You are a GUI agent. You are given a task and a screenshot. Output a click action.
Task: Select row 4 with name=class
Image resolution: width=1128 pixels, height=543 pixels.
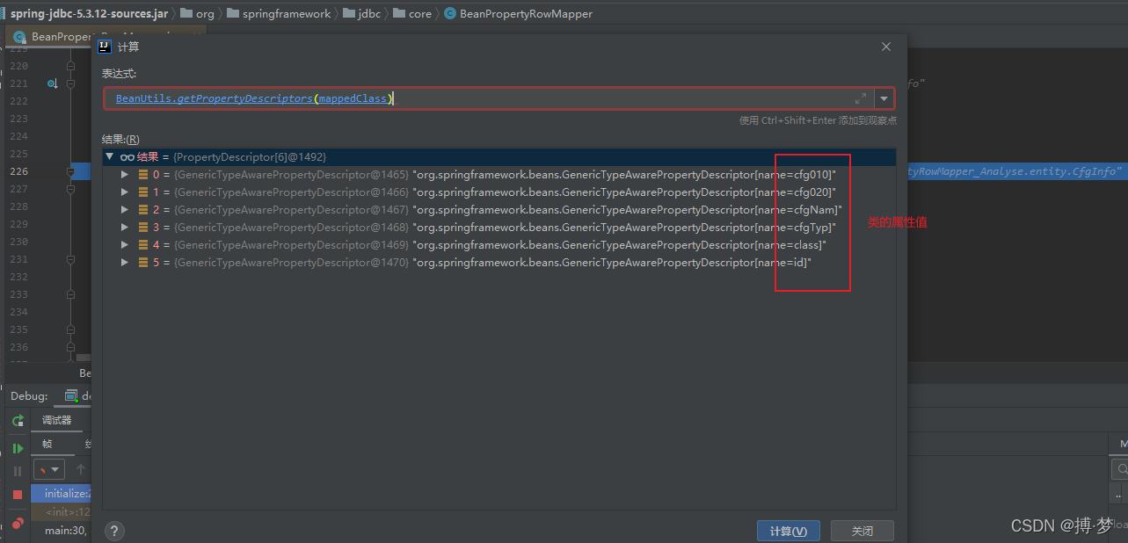coord(499,245)
